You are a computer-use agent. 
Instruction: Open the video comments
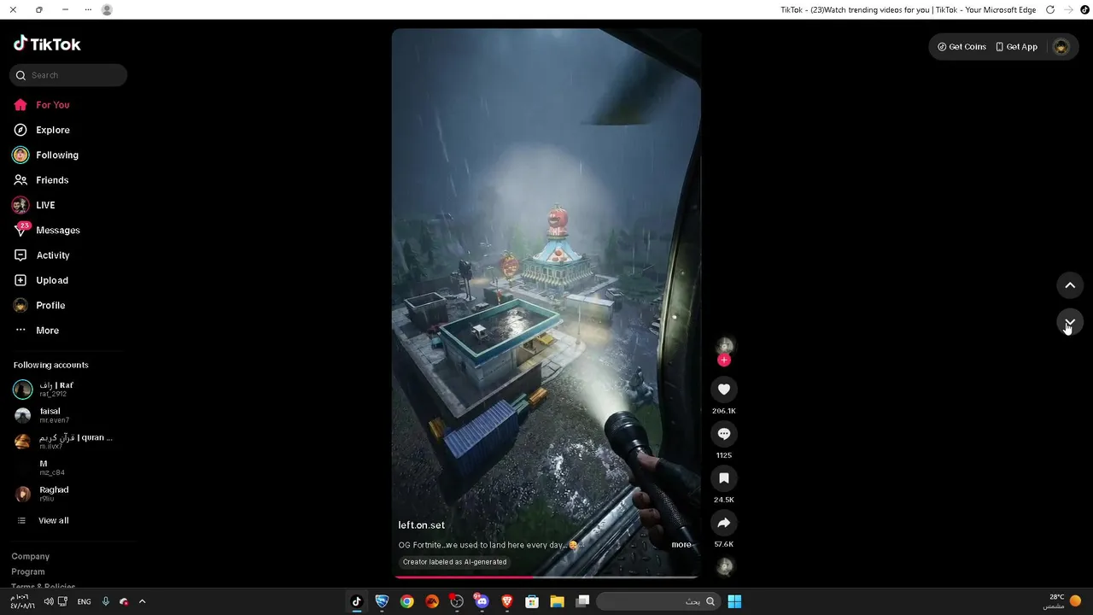coord(724,434)
